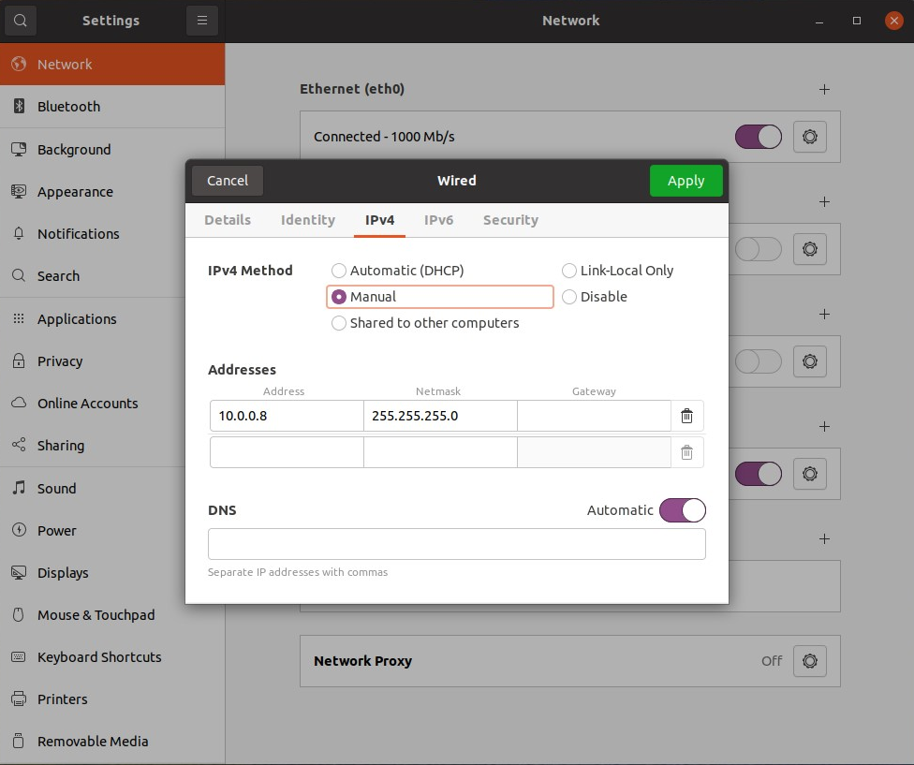
Task: Select Automatic (DHCP) IPv4 method
Action: click(x=398, y=271)
